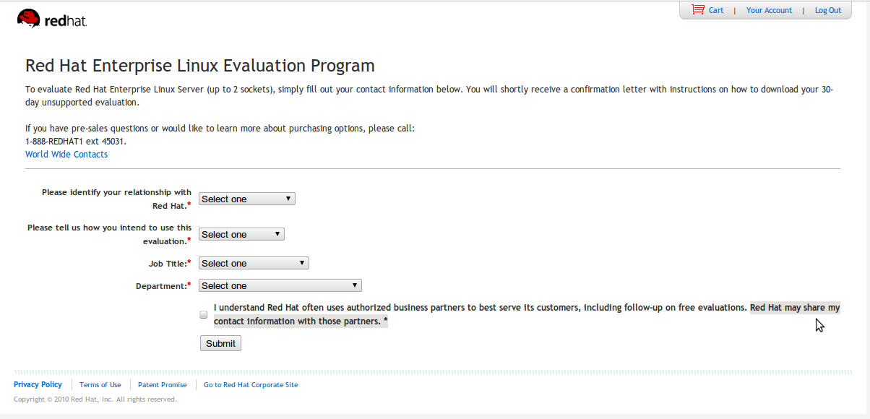Open the intended evaluation use dropdown
The image size is (870, 419).
tap(241, 234)
